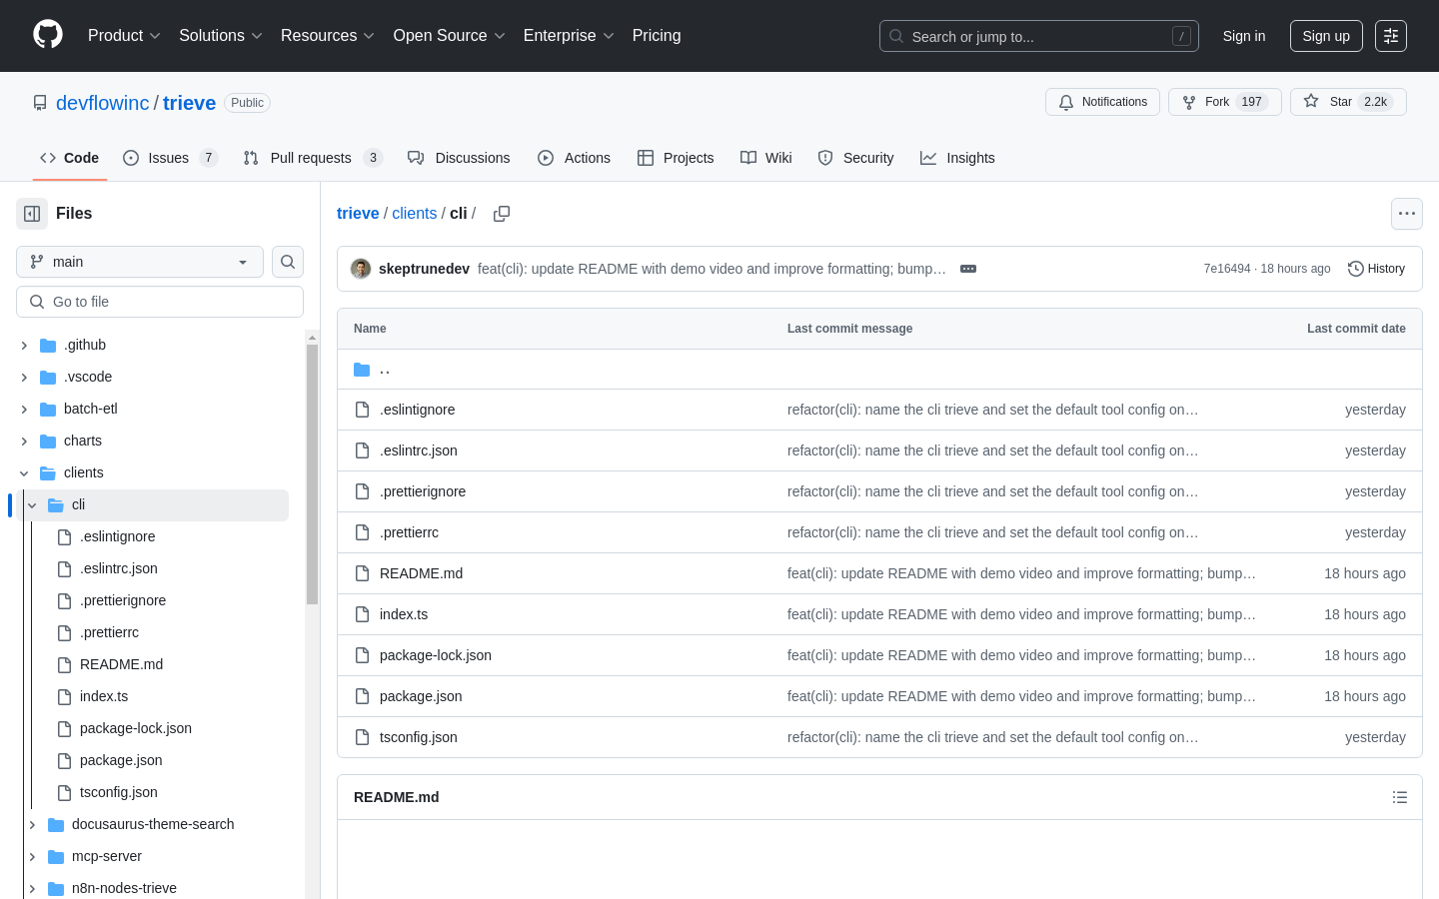Open the command palette menu icon
Image resolution: width=1439 pixels, height=899 pixels.
(1391, 36)
